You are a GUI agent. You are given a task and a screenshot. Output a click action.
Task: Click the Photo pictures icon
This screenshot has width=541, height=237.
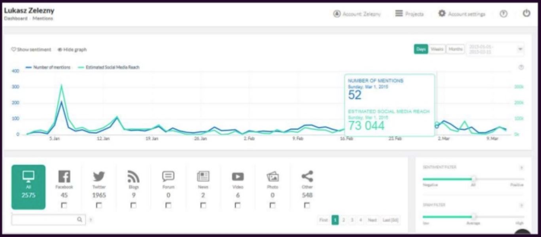pyautogui.click(x=272, y=176)
